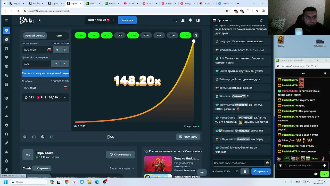The height and width of the screenshot is (186, 330).
Task: Click the green Чат button in Kick window
Action: point(325,174)
